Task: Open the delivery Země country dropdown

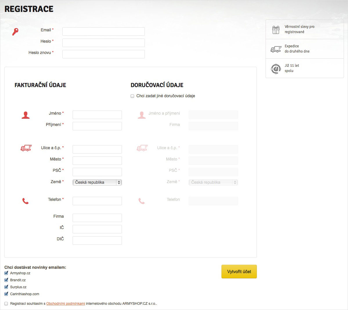Action: click(x=213, y=182)
